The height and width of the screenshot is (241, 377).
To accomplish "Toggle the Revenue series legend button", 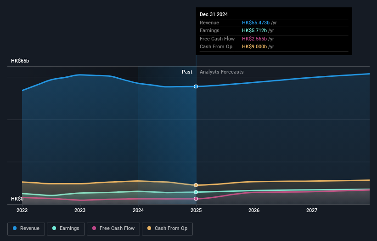I will click(x=26, y=229).
